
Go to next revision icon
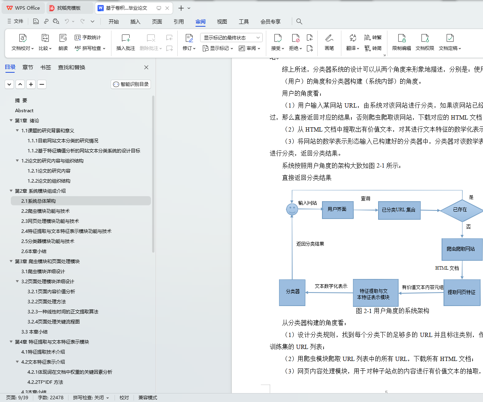310,48
